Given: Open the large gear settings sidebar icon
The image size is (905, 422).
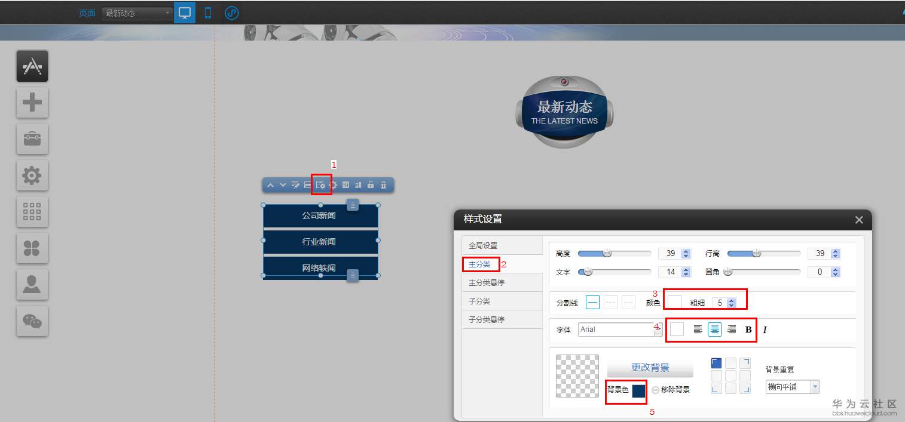Looking at the screenshot, I should tap(32, 175).
